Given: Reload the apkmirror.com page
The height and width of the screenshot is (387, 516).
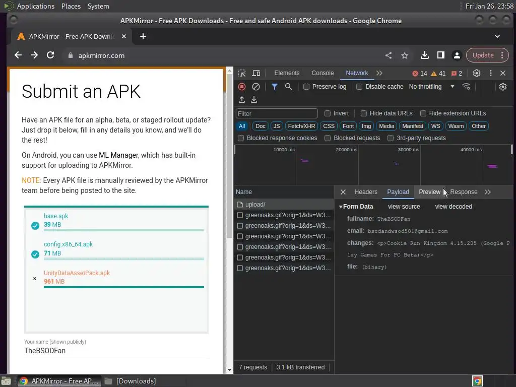Looking at the screenshot, I should pyautogui.click(x=50, y=55).
